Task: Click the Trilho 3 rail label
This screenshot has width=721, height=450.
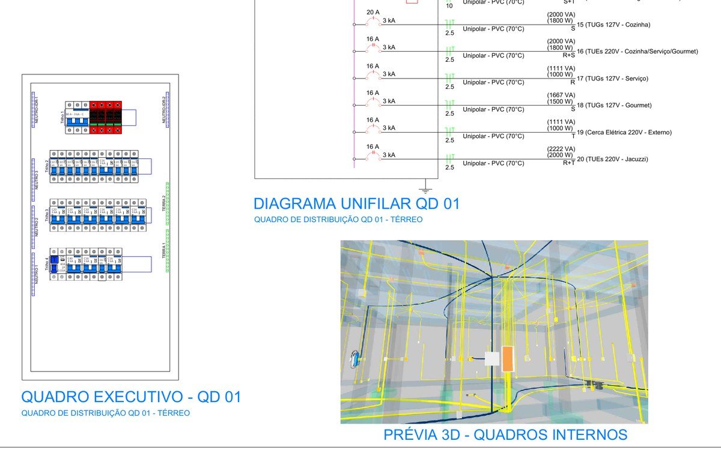Action: point(47,214)
